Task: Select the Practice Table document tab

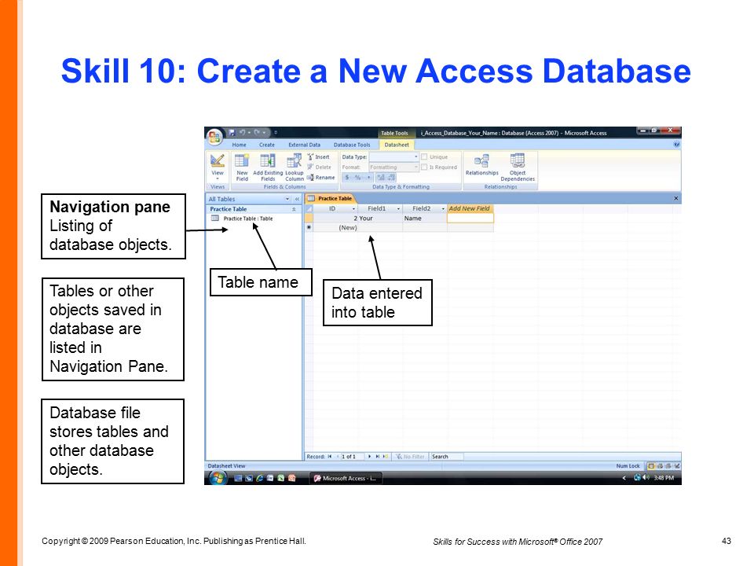Action: coord(330,198)
